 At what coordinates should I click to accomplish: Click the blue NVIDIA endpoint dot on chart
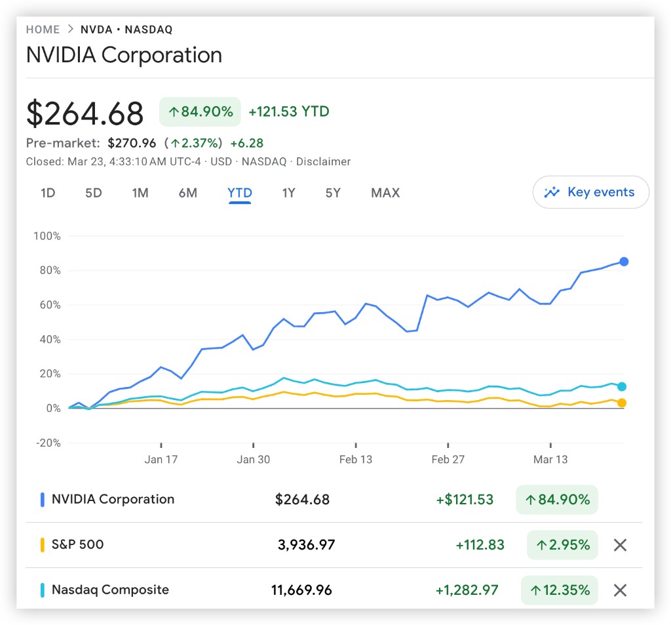point(624,262)
